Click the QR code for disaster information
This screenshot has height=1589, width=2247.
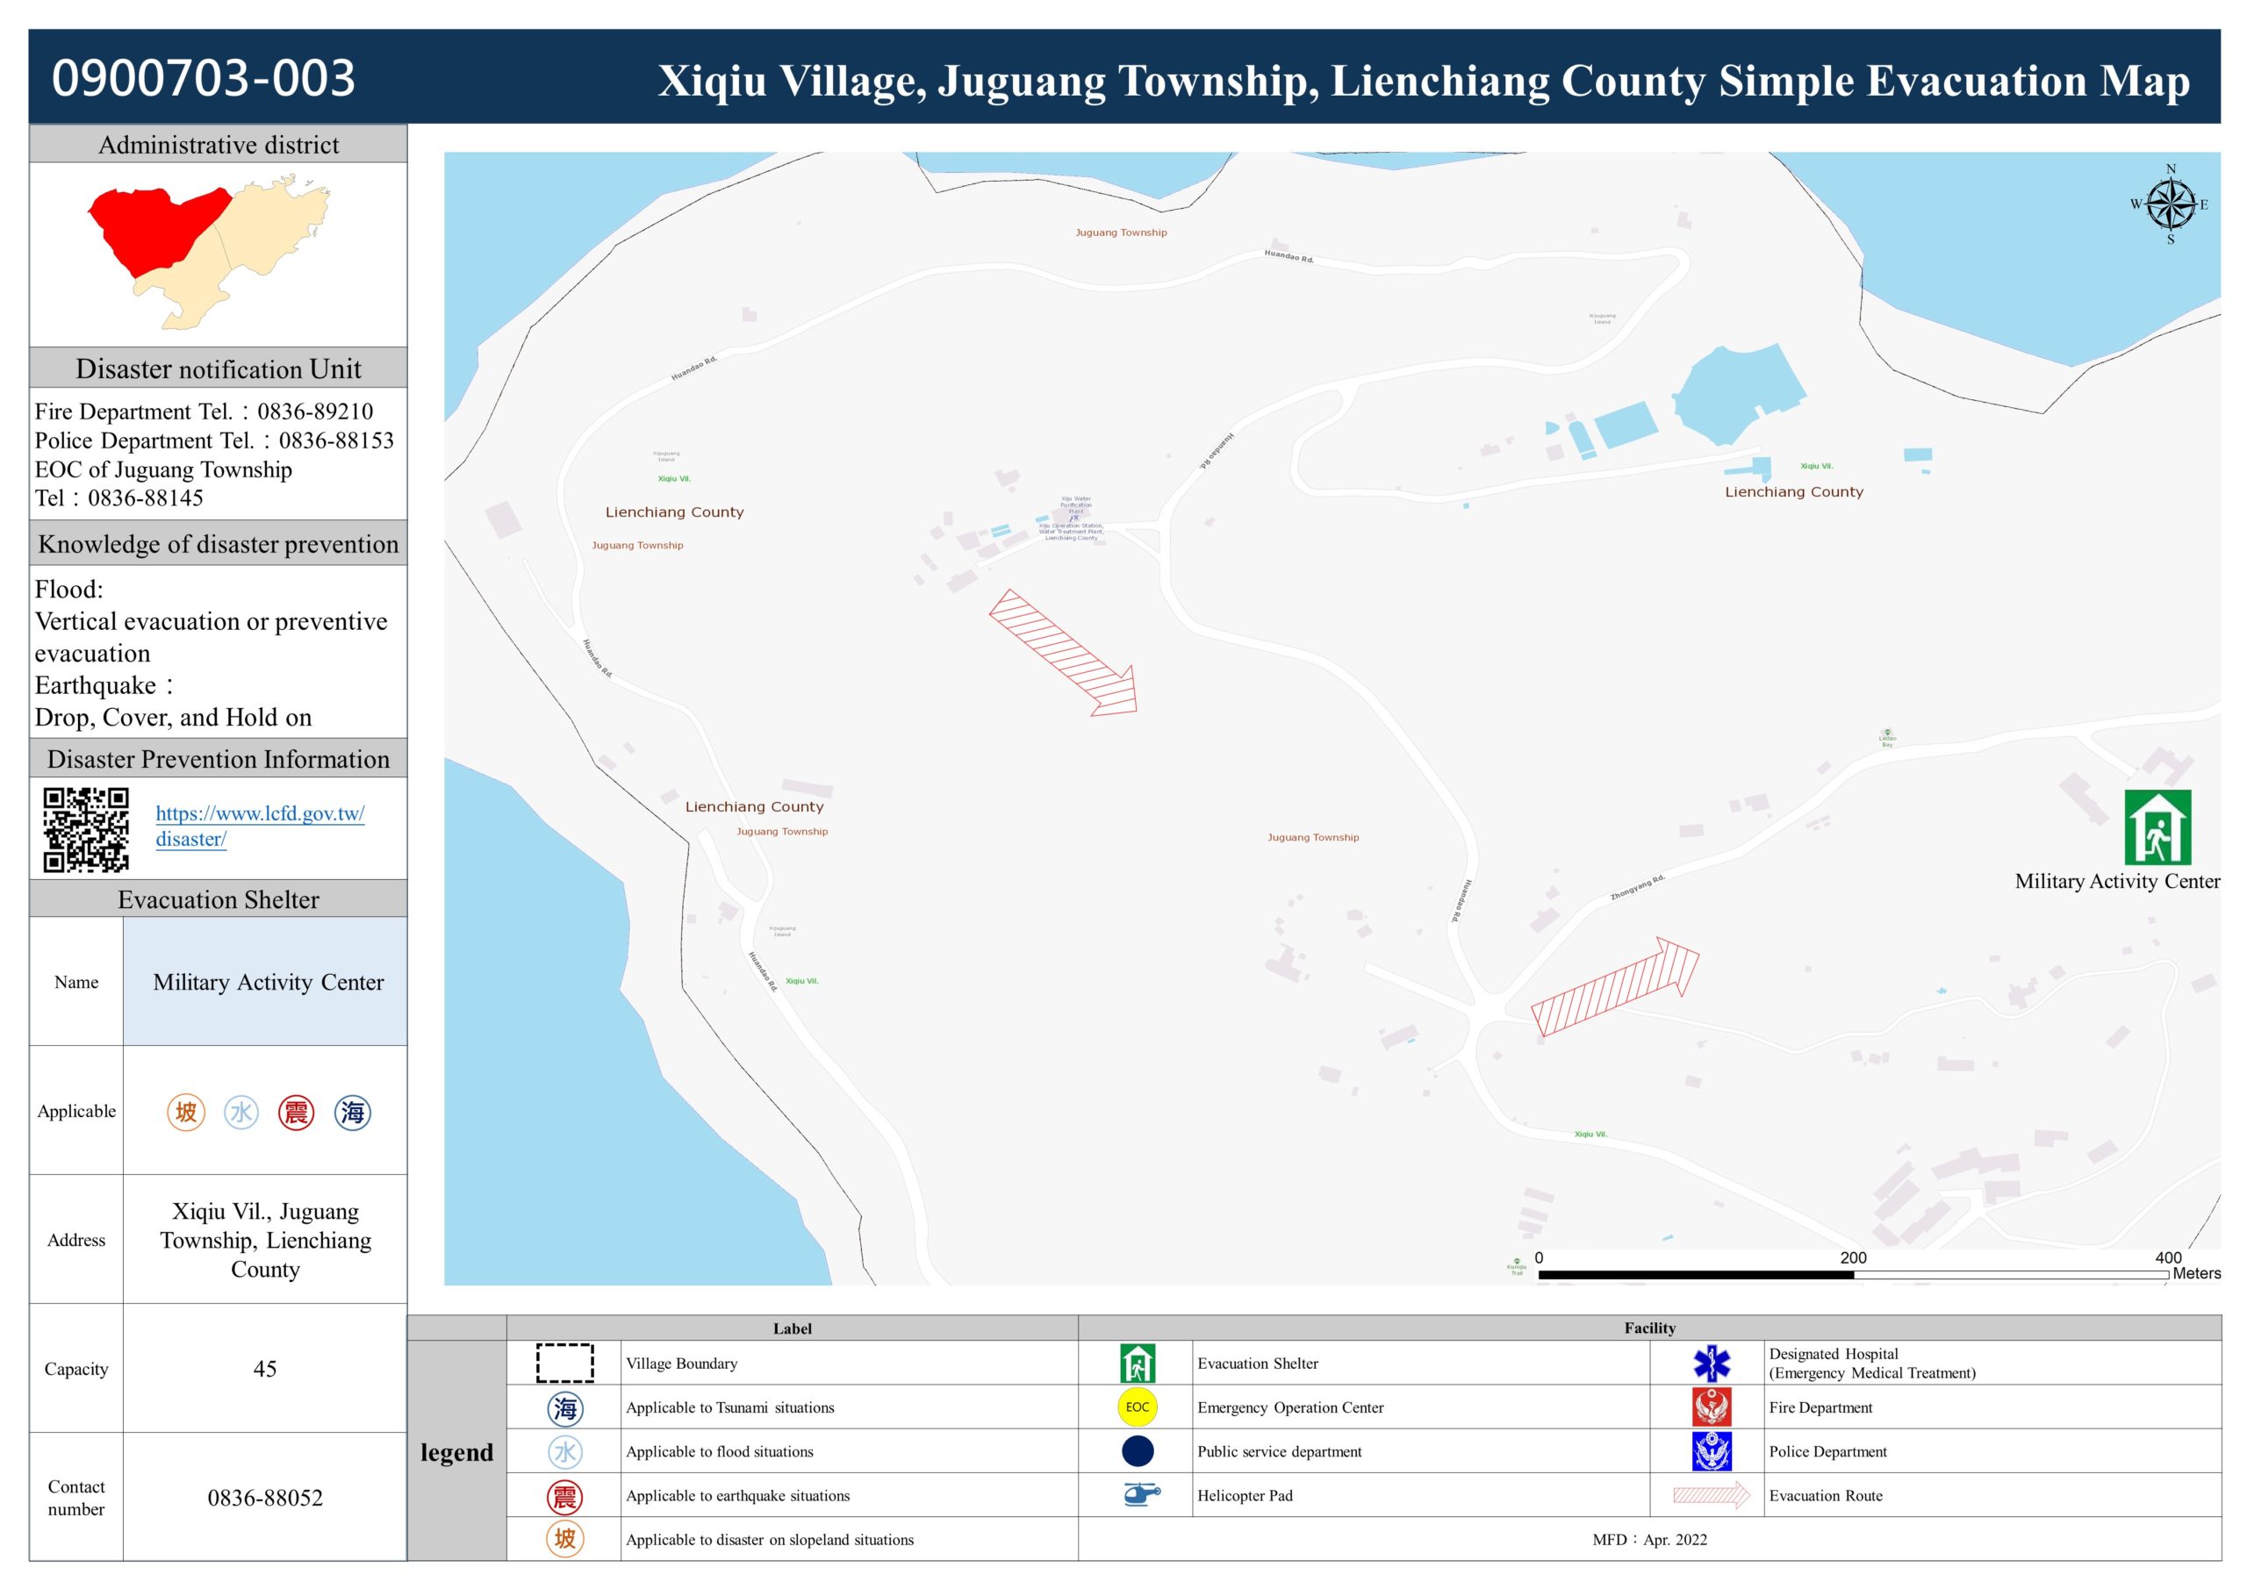click(86, 829)
